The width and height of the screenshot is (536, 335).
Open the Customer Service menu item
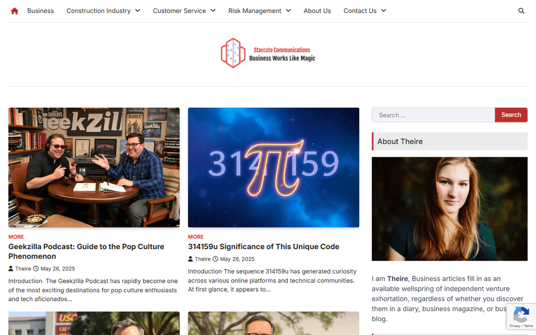pyautogui.click(x=180, y=11)
